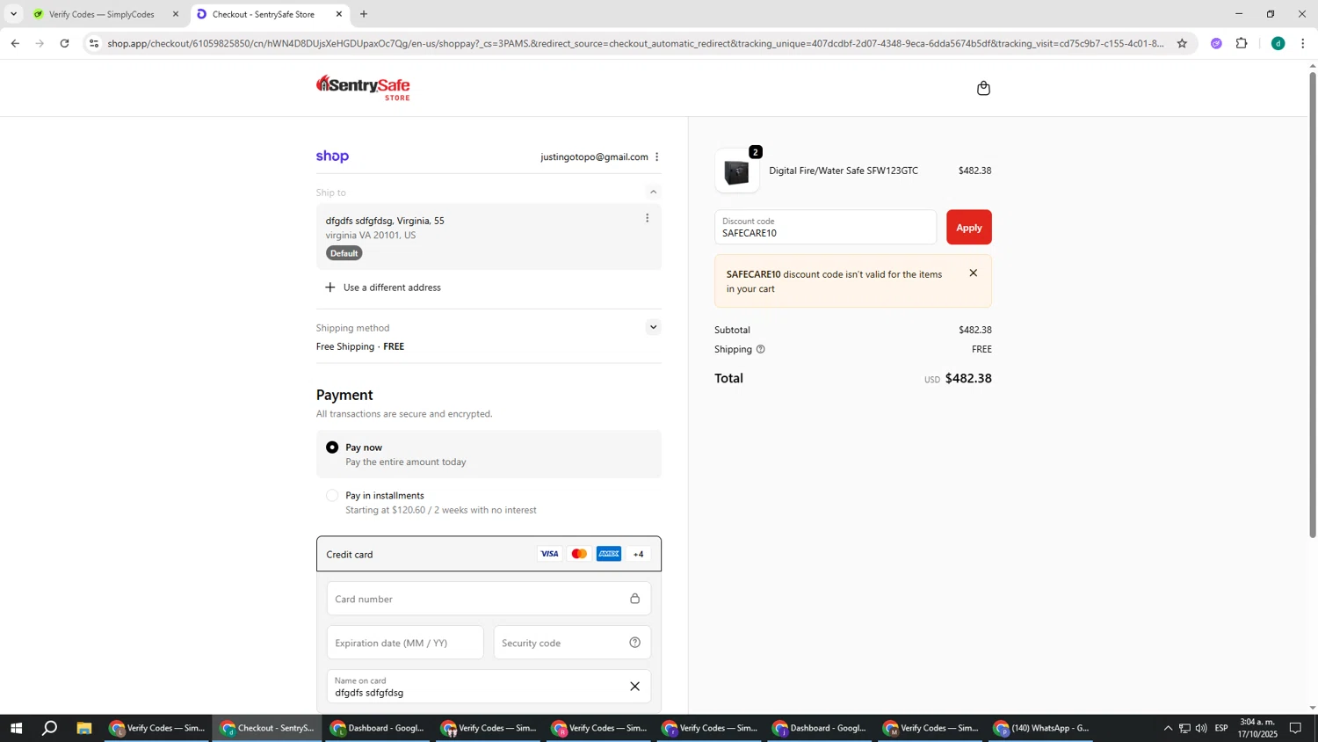The height and width of the screenshot is (742, 1318).
Task: Close the Checkout tab
Action: point(339,14)
